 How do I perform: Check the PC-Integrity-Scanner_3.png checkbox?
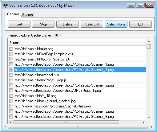point(11,111)
